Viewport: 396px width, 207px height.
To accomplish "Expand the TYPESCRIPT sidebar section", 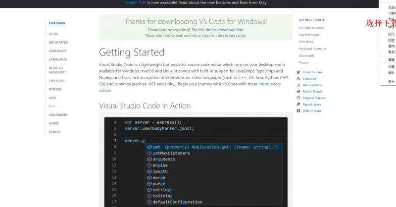I will [57, 81].
